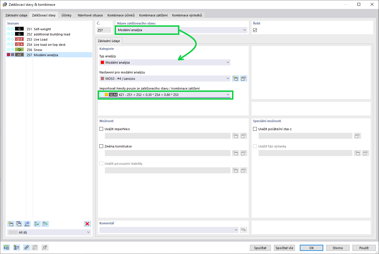Go to the Návrhové situace tab
The image size is (379, 254).
coord(90,15)
